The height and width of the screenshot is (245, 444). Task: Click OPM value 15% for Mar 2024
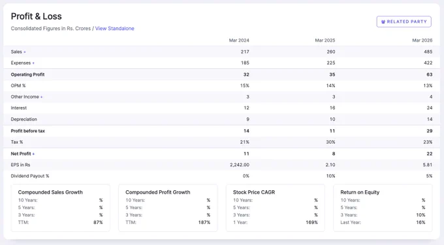tap(245, 85)
